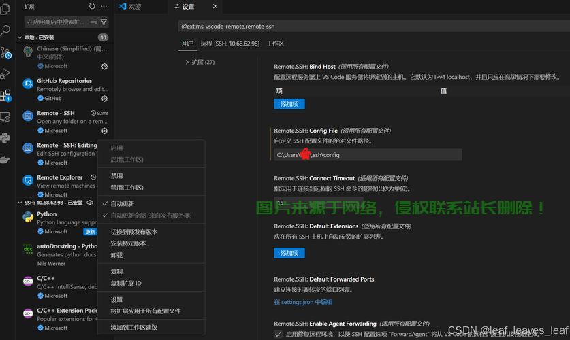570x340 pixels.
Task: Select the autoDocstring extension icon
Action: pyautogui.click(x=28, y=250)
